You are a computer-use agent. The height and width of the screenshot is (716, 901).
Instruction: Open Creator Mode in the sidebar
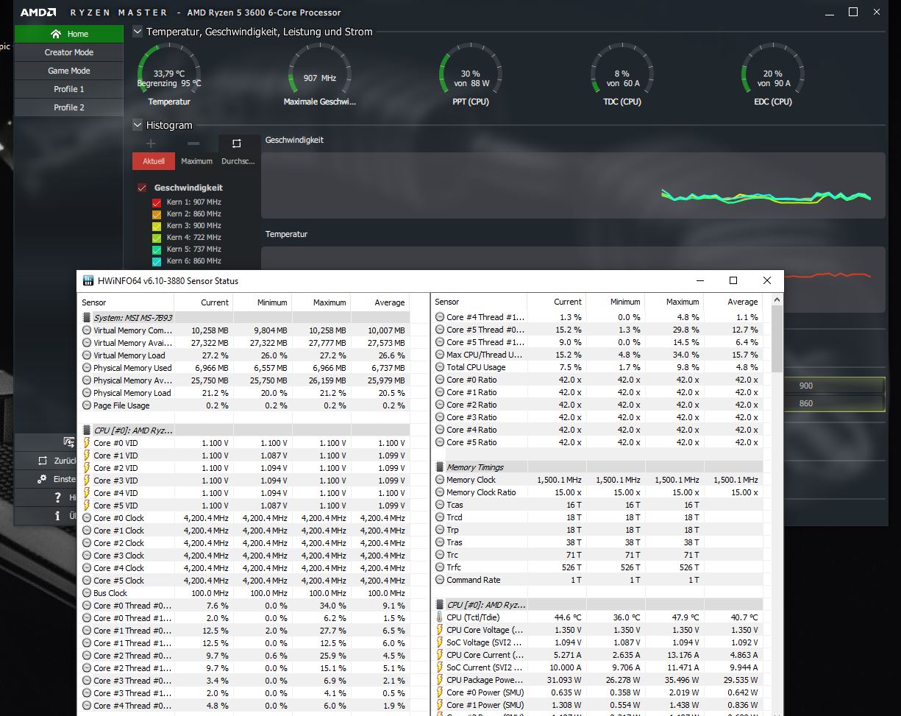(69, 52)
